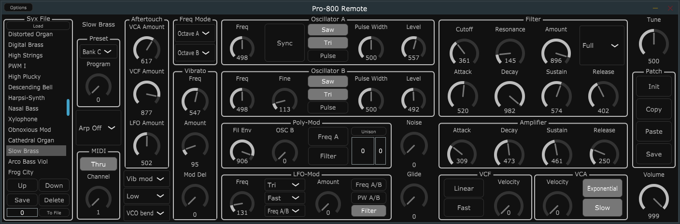Screen dimensions: 680x224
Task: Toggle Oscillator A Saw waveform
Action: (x=328, y=29)
